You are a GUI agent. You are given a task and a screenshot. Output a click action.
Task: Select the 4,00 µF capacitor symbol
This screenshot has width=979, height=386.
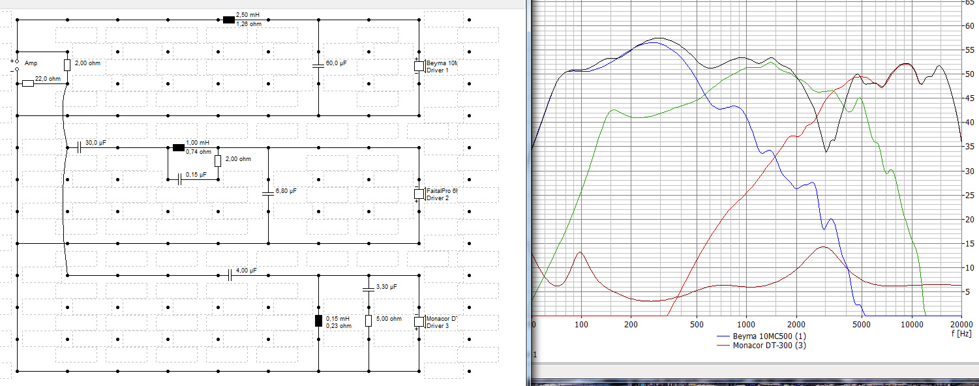[230, 275]
